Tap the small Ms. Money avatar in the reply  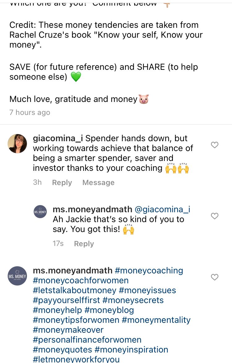click(40, 212)
